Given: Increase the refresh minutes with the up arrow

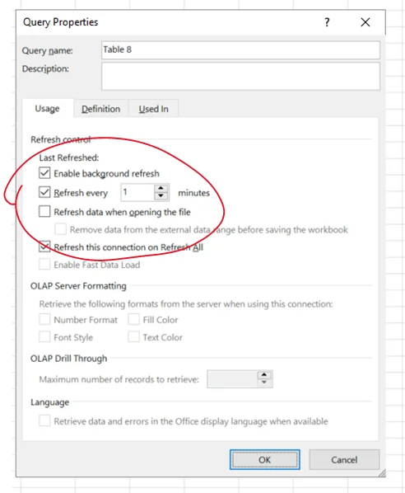Looking at the screenshot, I should pyautogui.click(x=161, y=188).
